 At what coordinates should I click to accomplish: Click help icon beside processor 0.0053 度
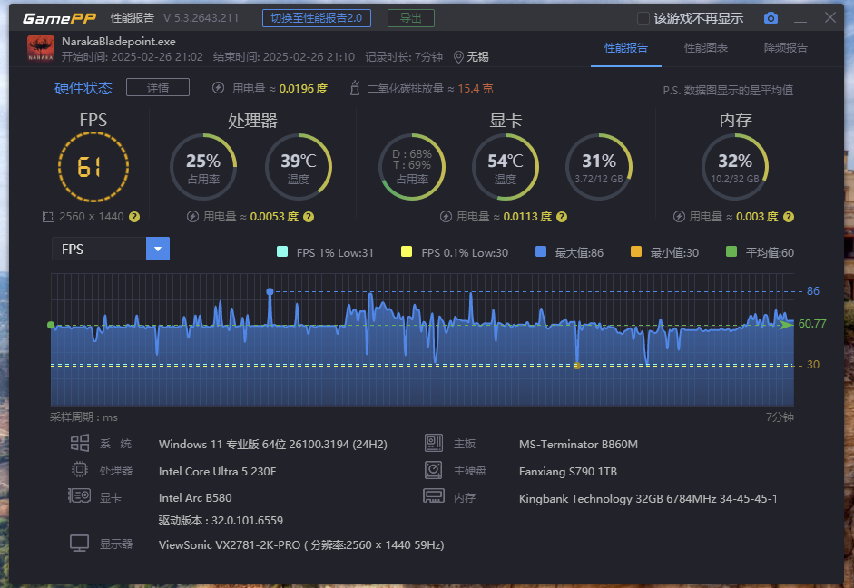(x=309, y=217)
